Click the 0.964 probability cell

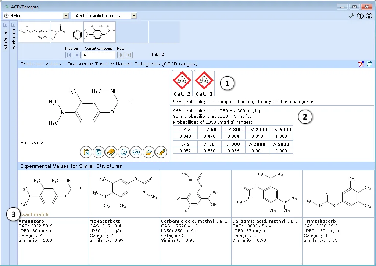[233, 136]
